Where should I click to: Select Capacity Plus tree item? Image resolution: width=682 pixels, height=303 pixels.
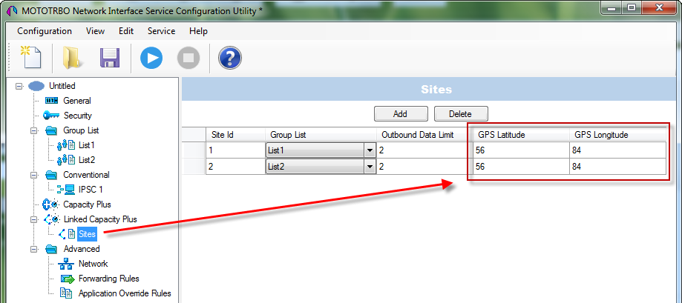pos(87,204)
